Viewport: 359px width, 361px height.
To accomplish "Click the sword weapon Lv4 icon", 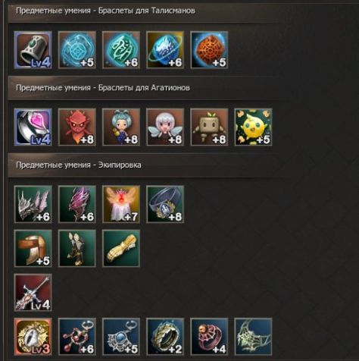I will point(33,292).
